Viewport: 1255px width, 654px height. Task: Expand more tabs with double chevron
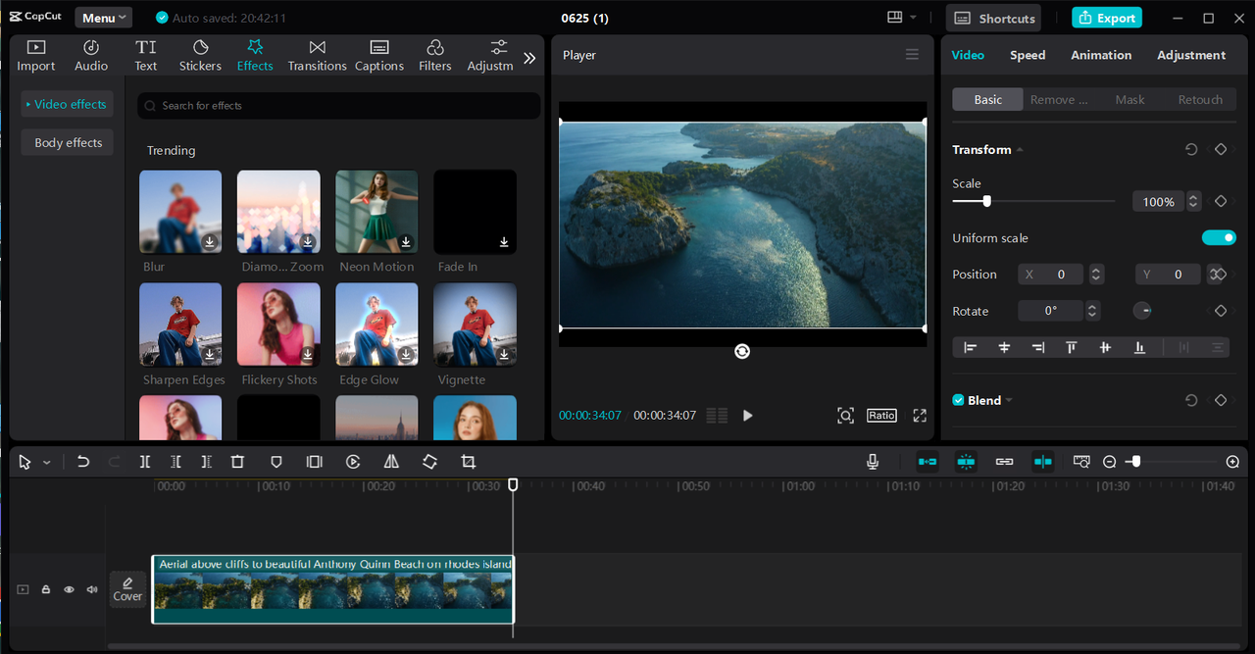[529, 58]
